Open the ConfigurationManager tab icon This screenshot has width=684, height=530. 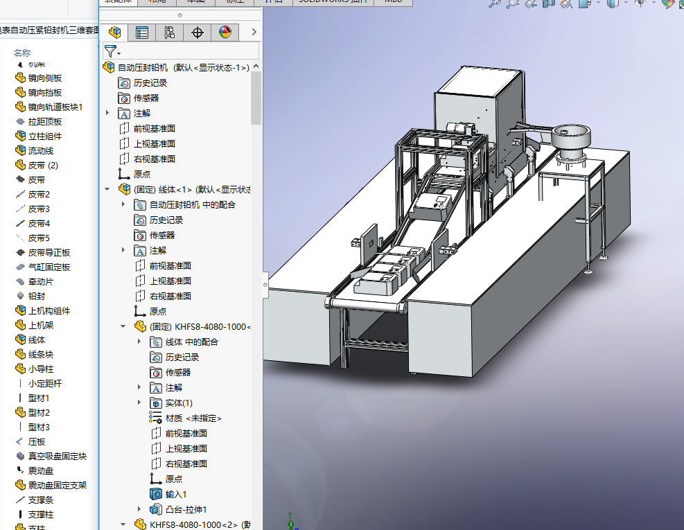(170, 32)
